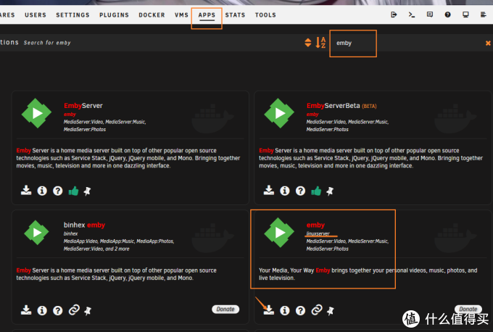Pin the linuxserver emby app

coord(330,311)
